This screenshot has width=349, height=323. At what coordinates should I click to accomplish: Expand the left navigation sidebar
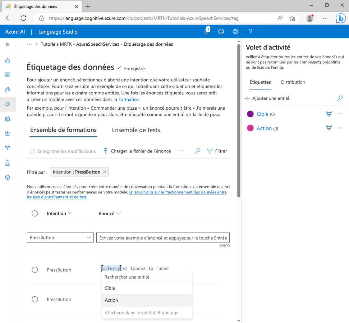pyautogui.click(x=7, y=44)
